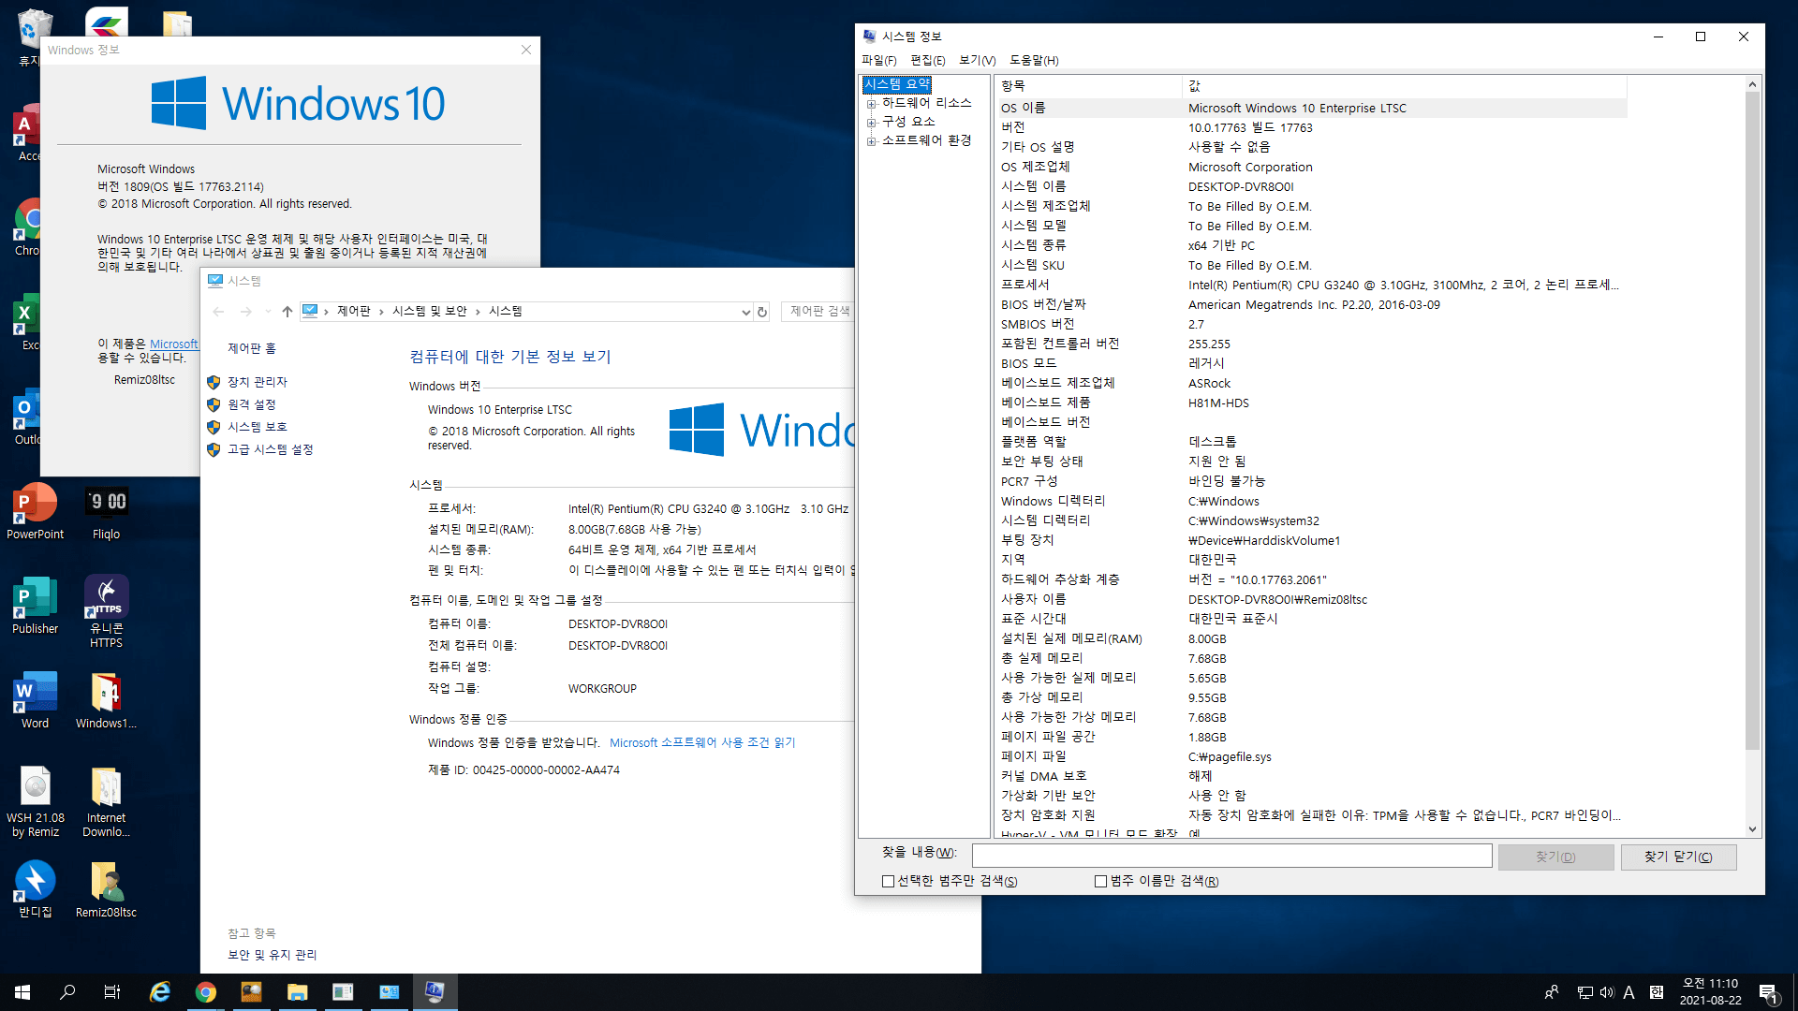Click the chevron after 제어판 in breadcrumb
This screenshot has width=1798, height=1011.
(381, 312)
